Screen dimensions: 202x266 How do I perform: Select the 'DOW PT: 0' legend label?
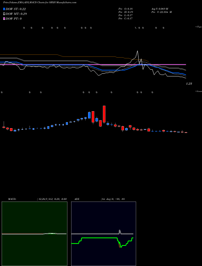click(x=13, y=19)
